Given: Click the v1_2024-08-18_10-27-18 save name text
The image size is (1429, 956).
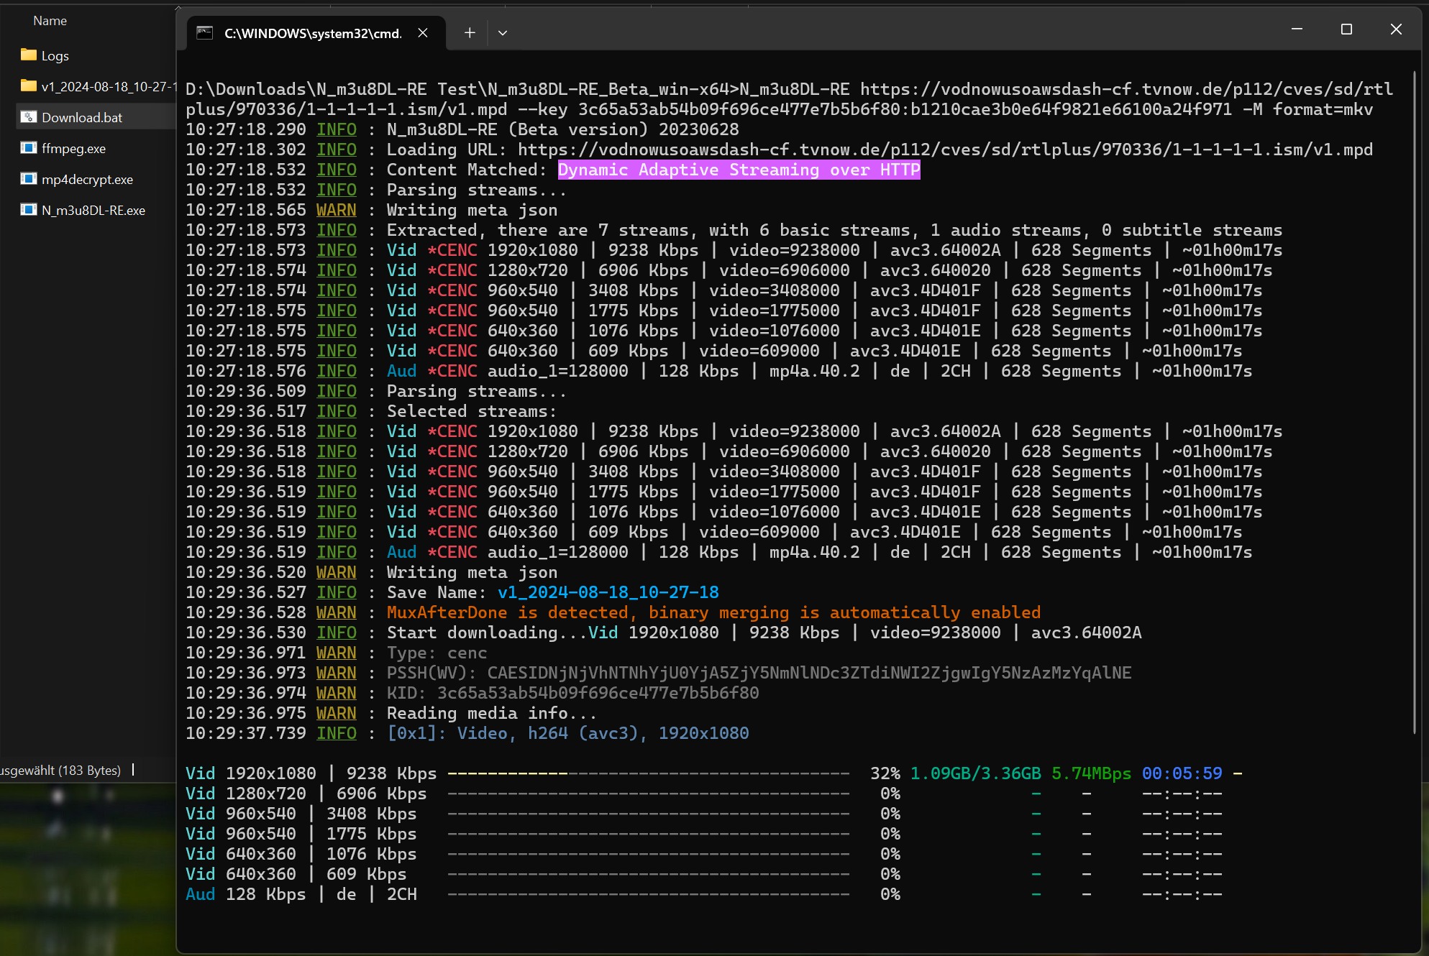Looking at the screenshot, I should tap(608, 592).
